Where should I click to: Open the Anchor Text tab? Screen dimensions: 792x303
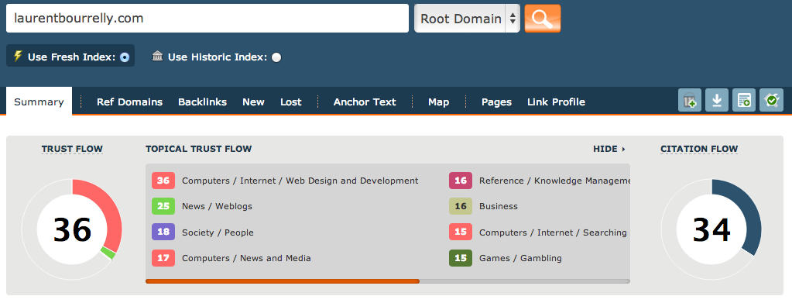(x=365, y=102)
